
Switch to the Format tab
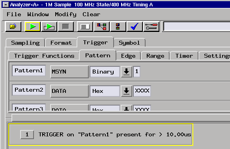(x=61, y=43)
